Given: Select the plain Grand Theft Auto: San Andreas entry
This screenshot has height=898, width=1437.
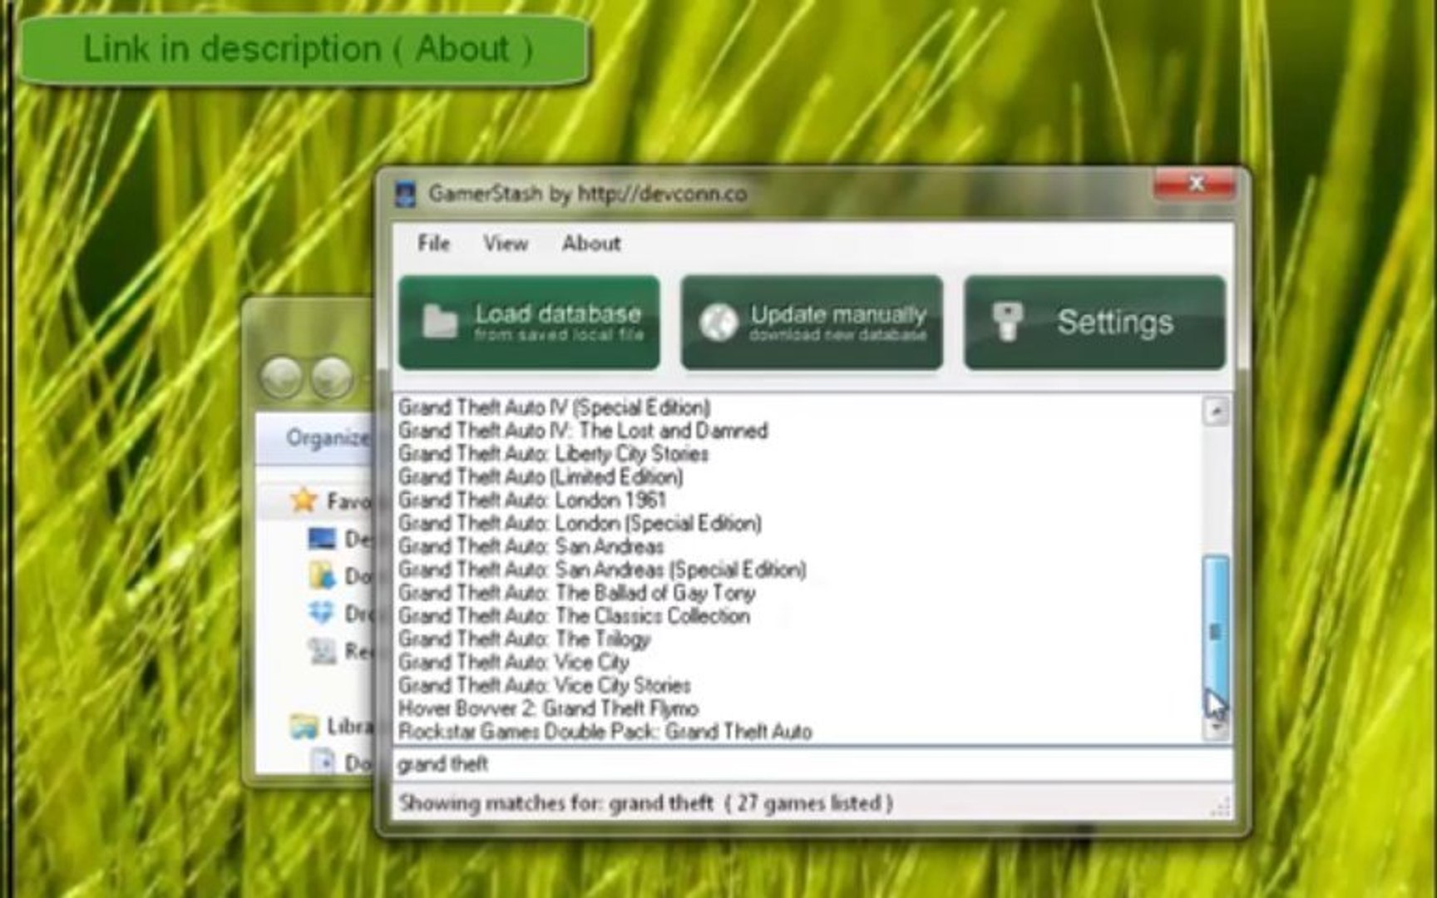Looking at the screenshot, I should point(531,547).
